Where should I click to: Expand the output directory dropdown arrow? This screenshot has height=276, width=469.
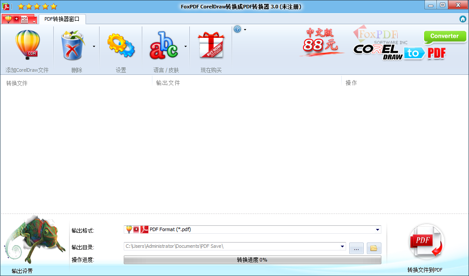pyautogui.click(x=342, y=247)
